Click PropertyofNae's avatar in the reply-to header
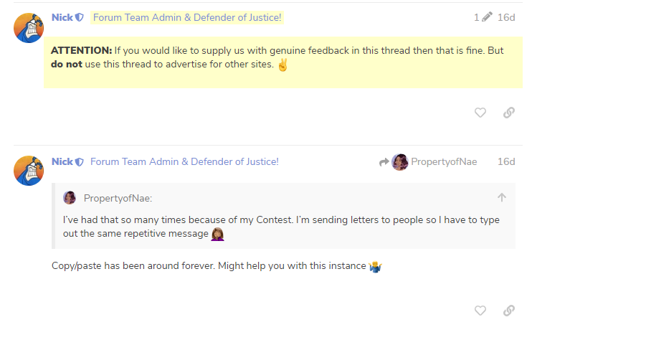The image size is (646, 340). (x=400, y=162)
